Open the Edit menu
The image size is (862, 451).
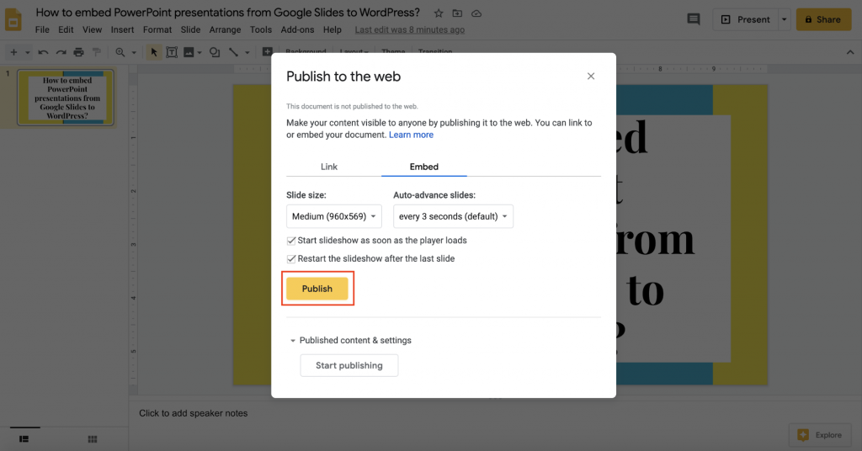point(66,29)
